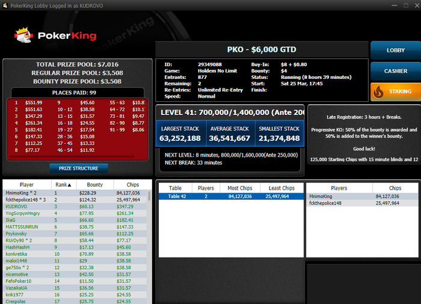This screenshot has height=304, width=421.
Task: Sort player list by Rank column
Action: [x=64, y=185]
